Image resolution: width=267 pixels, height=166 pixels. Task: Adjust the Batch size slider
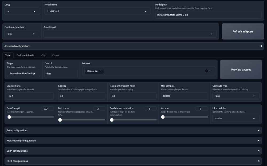point(82,120)
